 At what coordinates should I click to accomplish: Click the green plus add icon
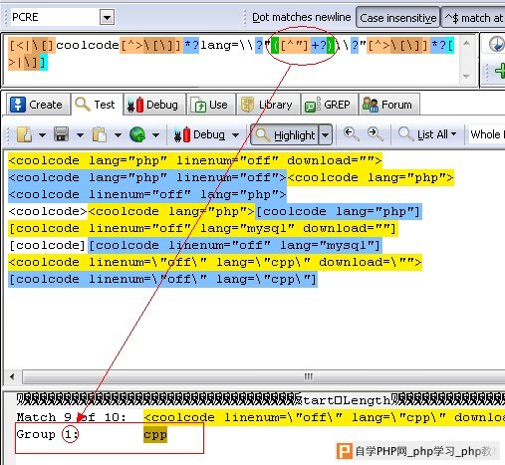click(x=500, y=71)
